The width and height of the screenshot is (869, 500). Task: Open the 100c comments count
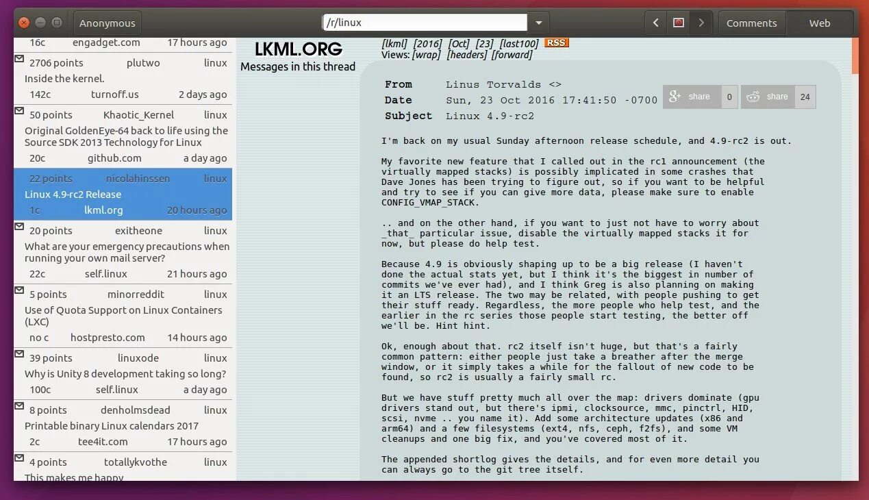tap(40, 390)
